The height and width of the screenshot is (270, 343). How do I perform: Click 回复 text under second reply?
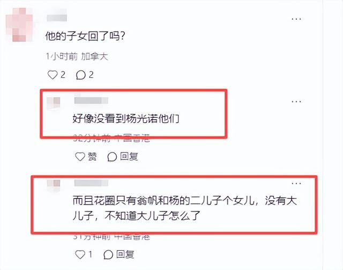125,254
